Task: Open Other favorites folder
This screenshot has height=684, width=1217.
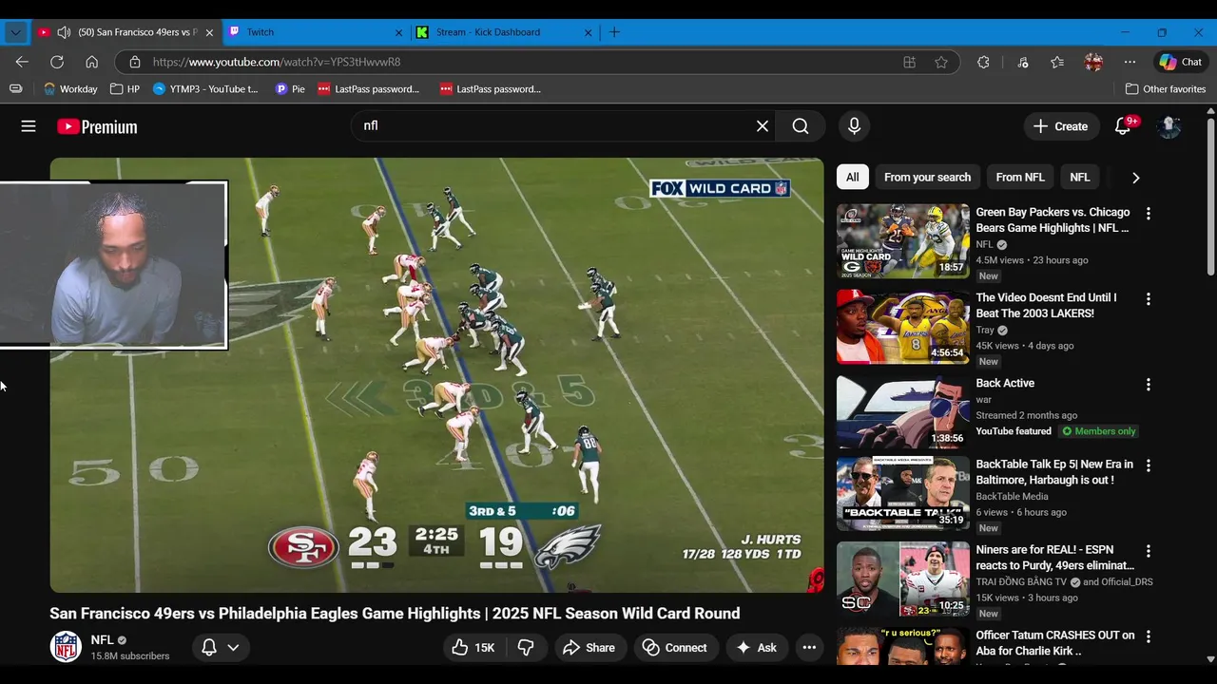Action: (x=1166, y=89)
